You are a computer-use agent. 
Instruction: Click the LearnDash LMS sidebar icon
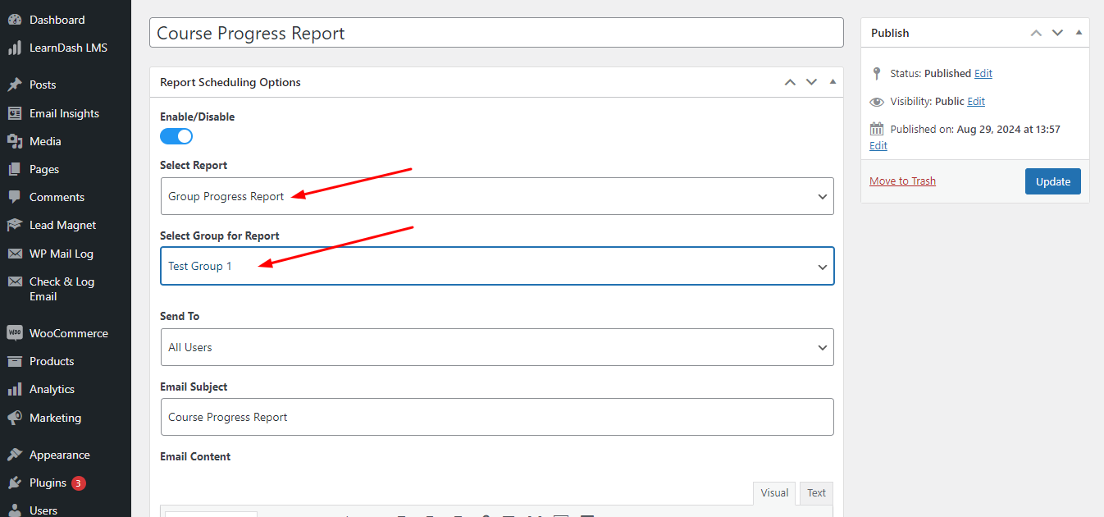tap(15, 48)
